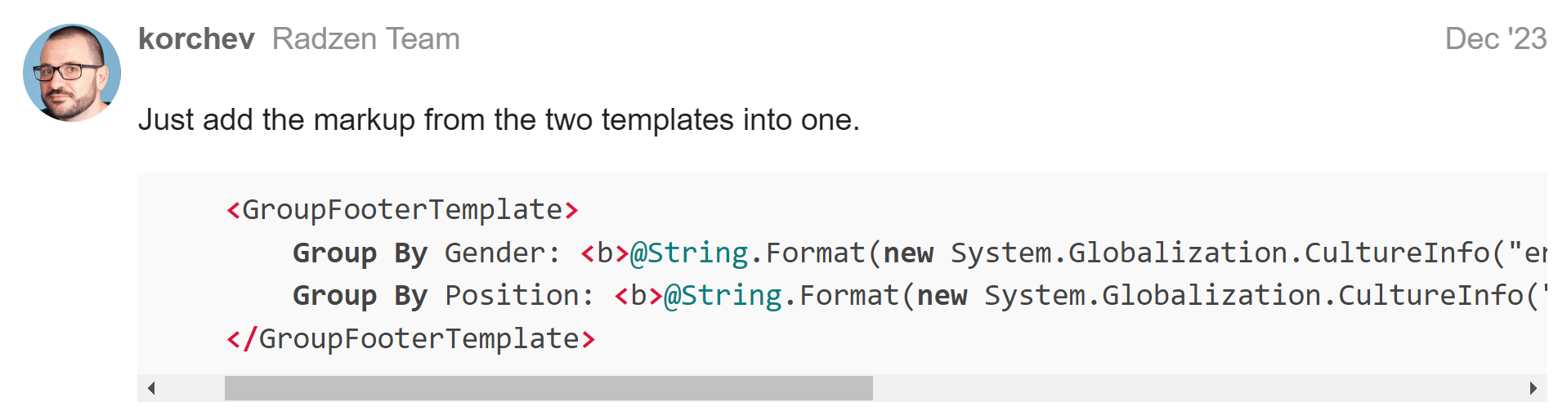Click System.Globalization.CultureInfo in the Gender line
Image resolution: width=1567 pixels, height=416 pixels.
click(1220, 253)
